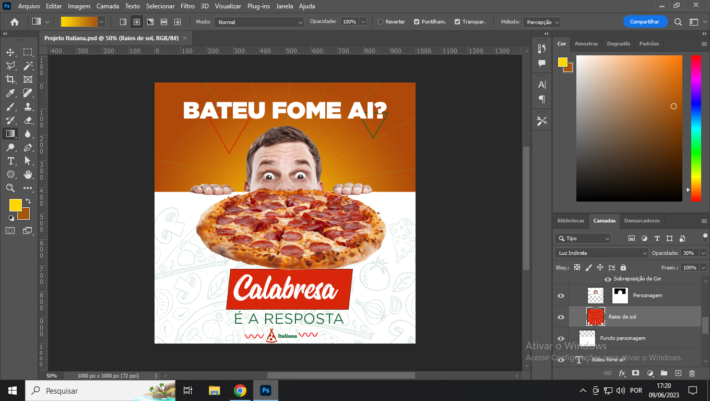Open the Plug-ins menu
Screen dimensions: 710x401
pos(258,6)
